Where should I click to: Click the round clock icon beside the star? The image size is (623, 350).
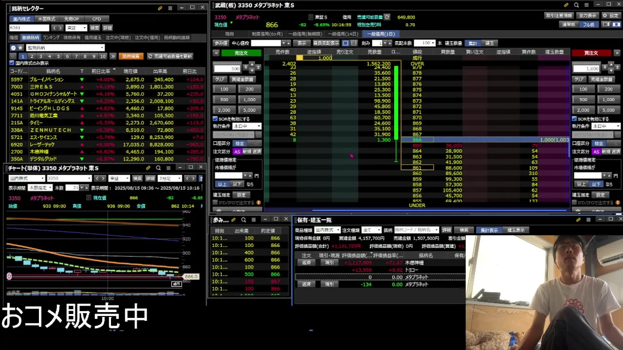click(13, 48)
